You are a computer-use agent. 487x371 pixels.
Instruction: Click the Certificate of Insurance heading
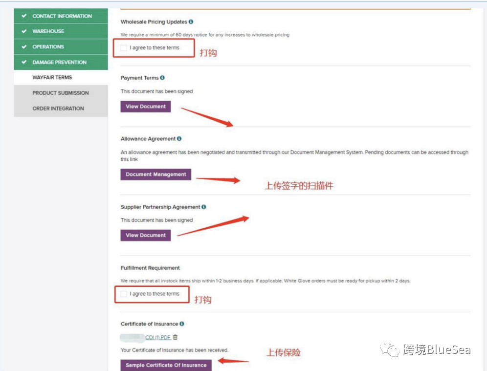click(x=150, y=324)
